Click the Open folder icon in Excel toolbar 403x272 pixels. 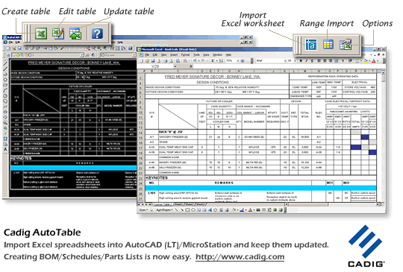[x=147, y=61]
